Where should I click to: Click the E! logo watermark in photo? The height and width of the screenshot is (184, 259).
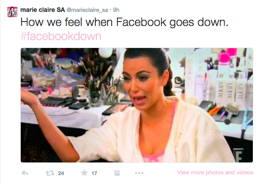click(x=238, y=155)
